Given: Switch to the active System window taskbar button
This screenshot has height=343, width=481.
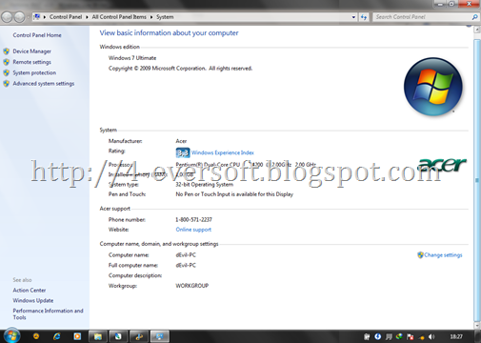Looking at the screenshot, I should [159, 336].
